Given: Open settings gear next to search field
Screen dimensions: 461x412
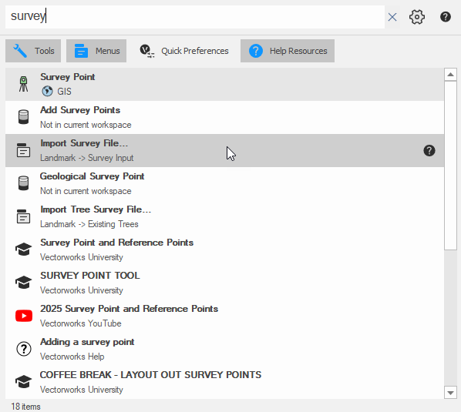Looking at the screenshot, I should click(417, 17).
